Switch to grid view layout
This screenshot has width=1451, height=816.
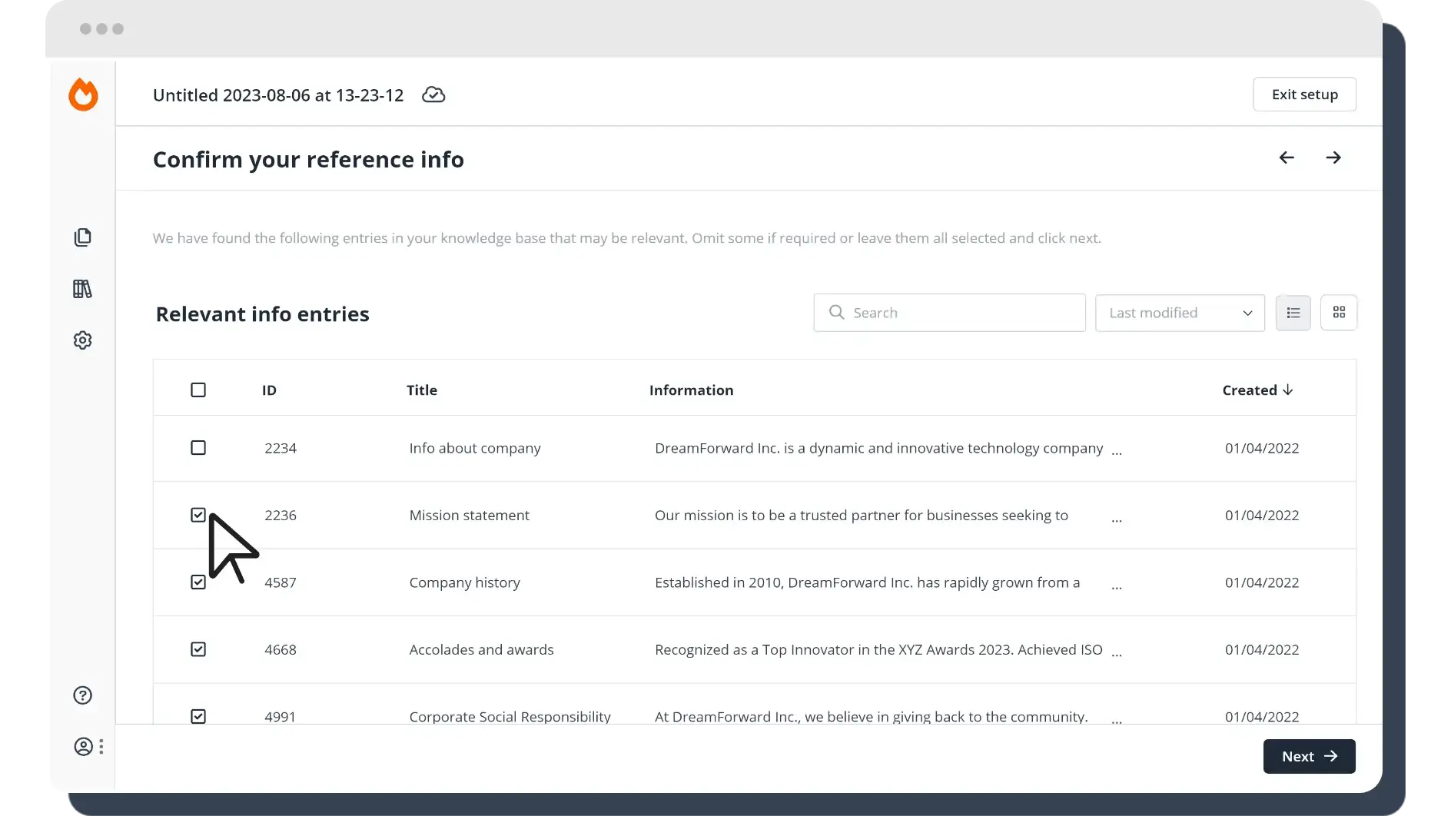[1339, 313]
